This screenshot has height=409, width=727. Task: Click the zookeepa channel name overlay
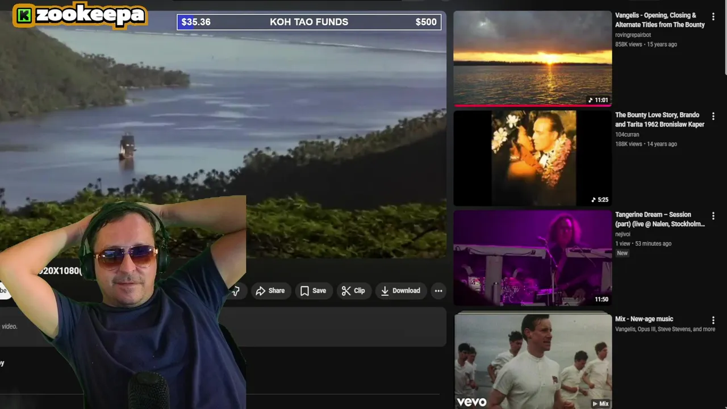(90, 15)
